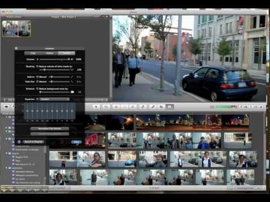Enable Enhance reduce background noise checkbox
270x202 pixels.
(x=37, y=89)
